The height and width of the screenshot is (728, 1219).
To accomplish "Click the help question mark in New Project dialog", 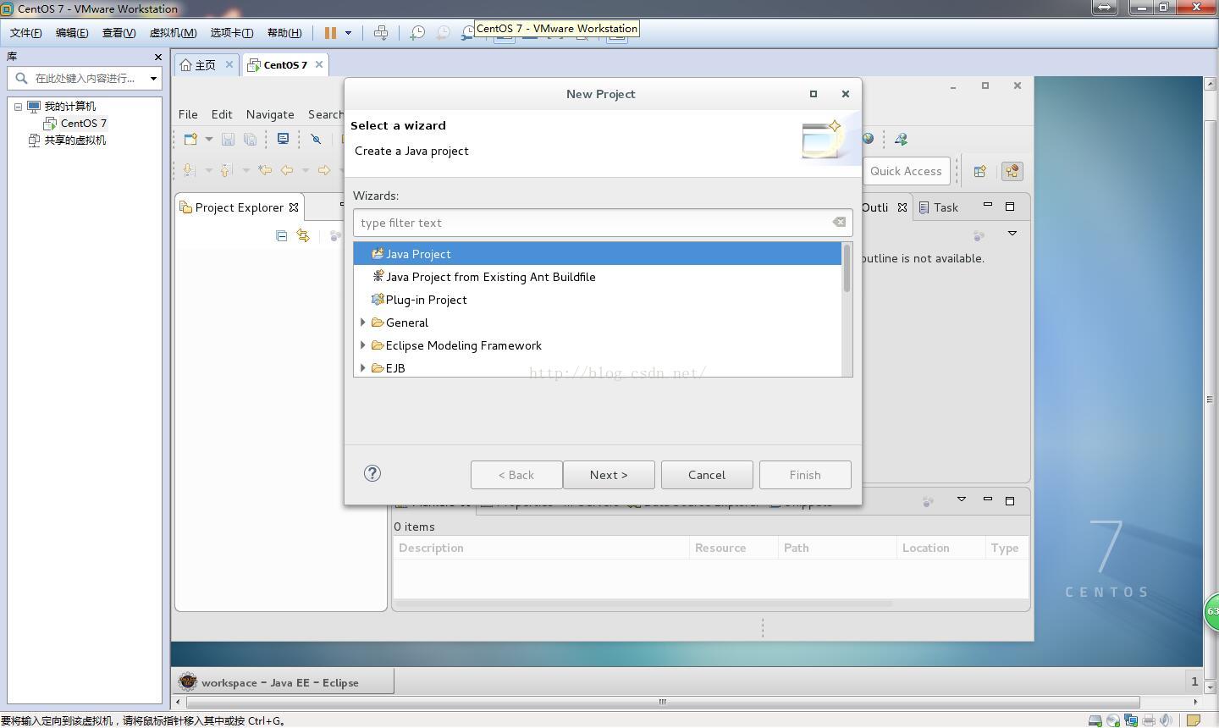I will [x=372, y=473].
